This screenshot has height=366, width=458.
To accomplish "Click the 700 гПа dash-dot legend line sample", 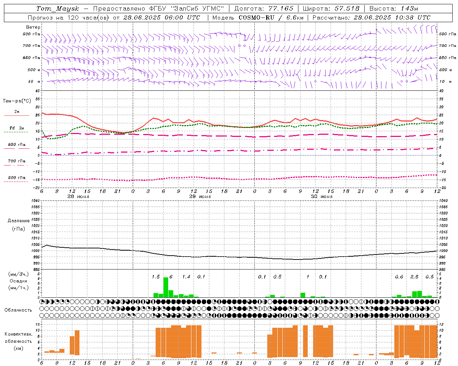I will [x=16, y=165].
